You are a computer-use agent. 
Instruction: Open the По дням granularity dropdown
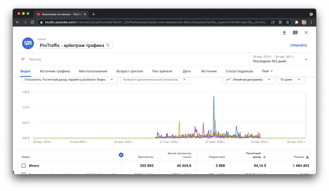pos(290,80)
